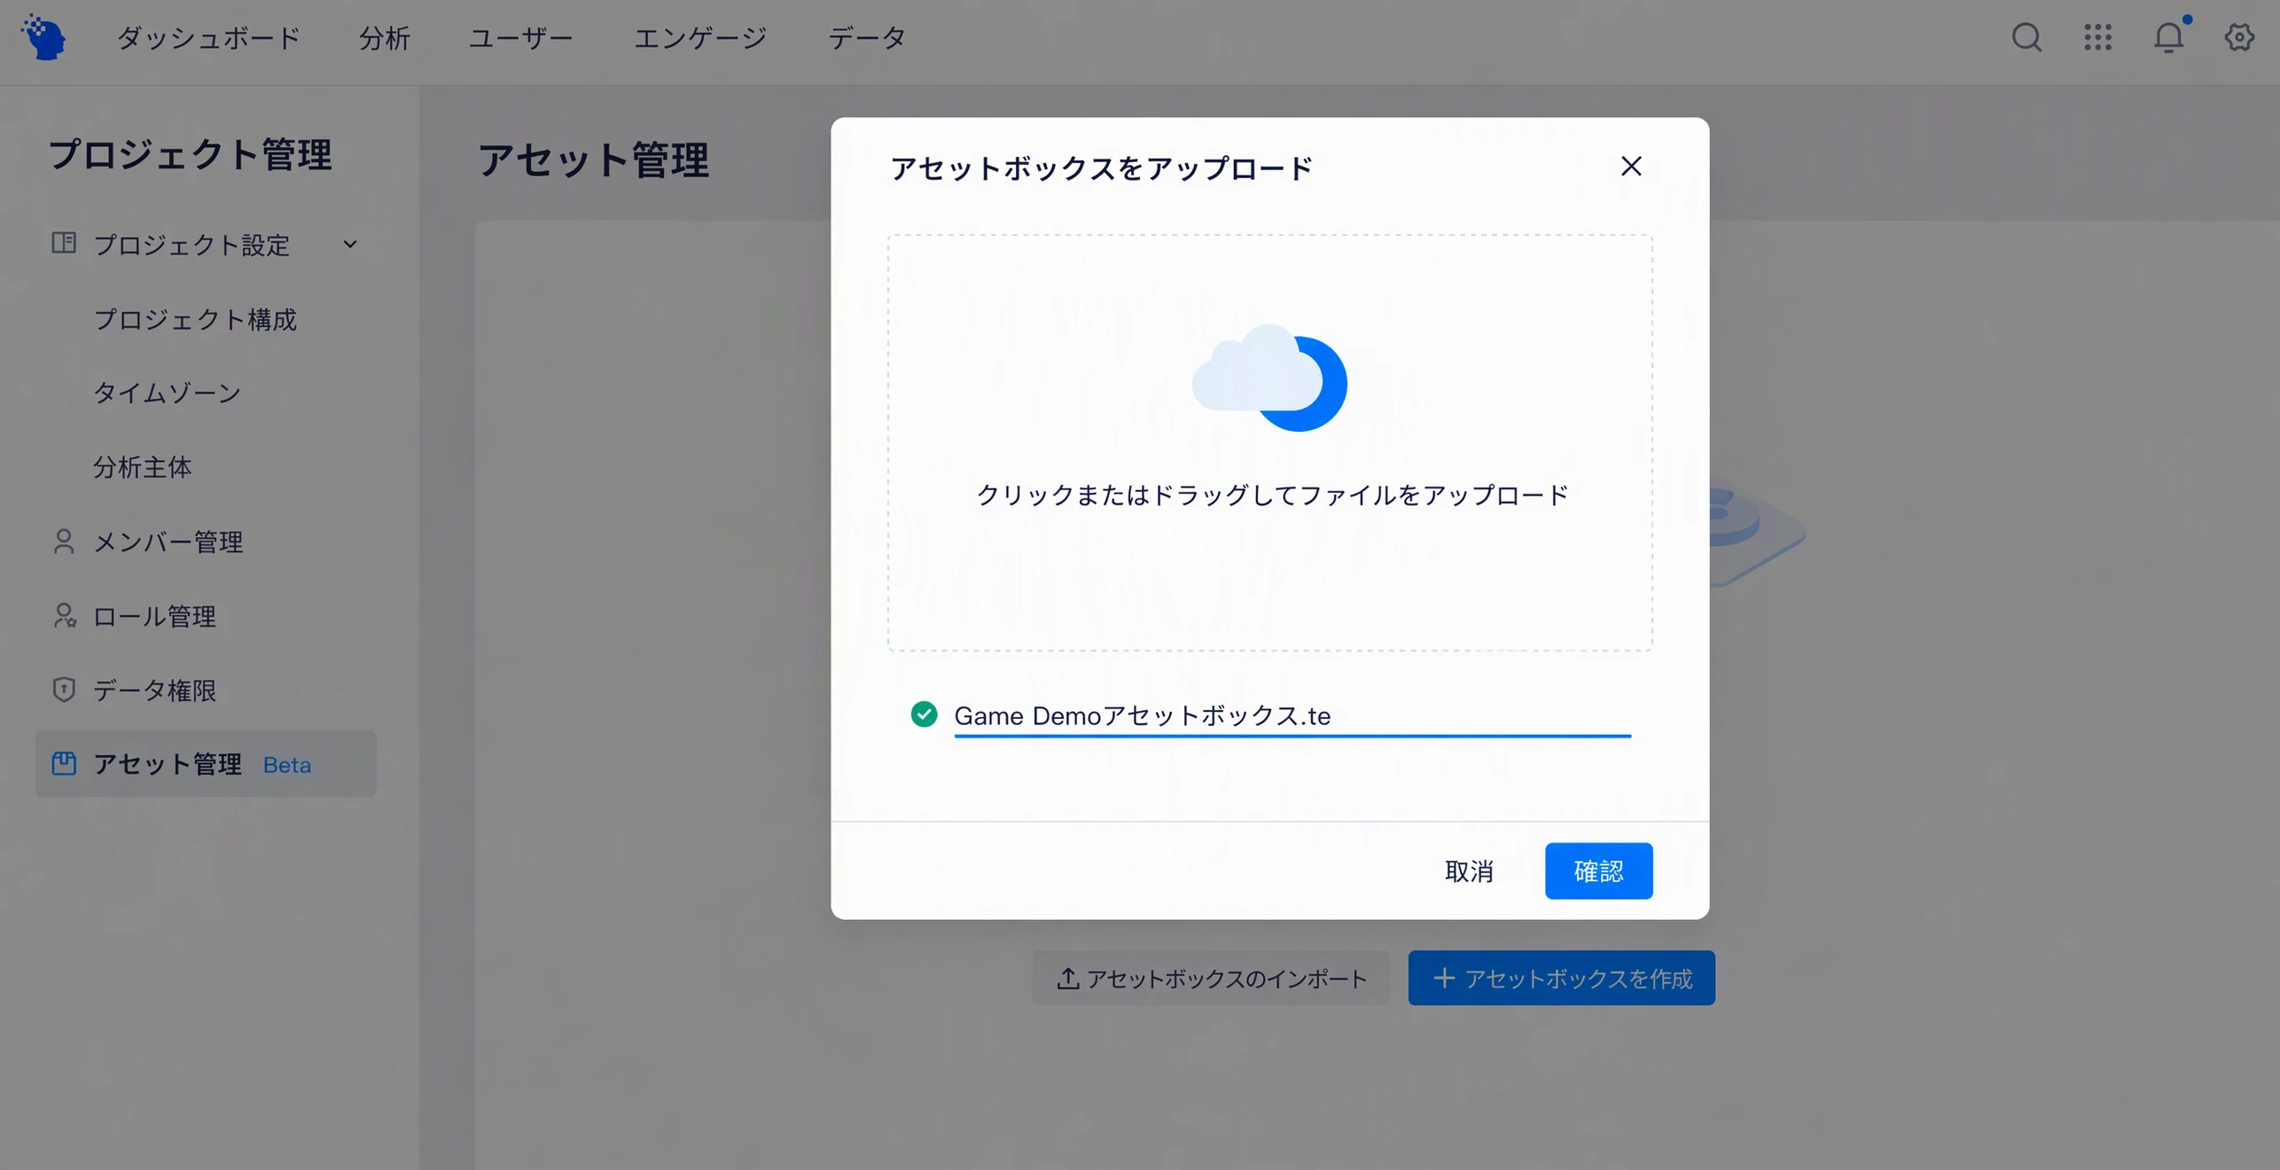This screenshot has width=2280, height=1170.
Task: Open the notifications bell
Action: click(2168, 37)
